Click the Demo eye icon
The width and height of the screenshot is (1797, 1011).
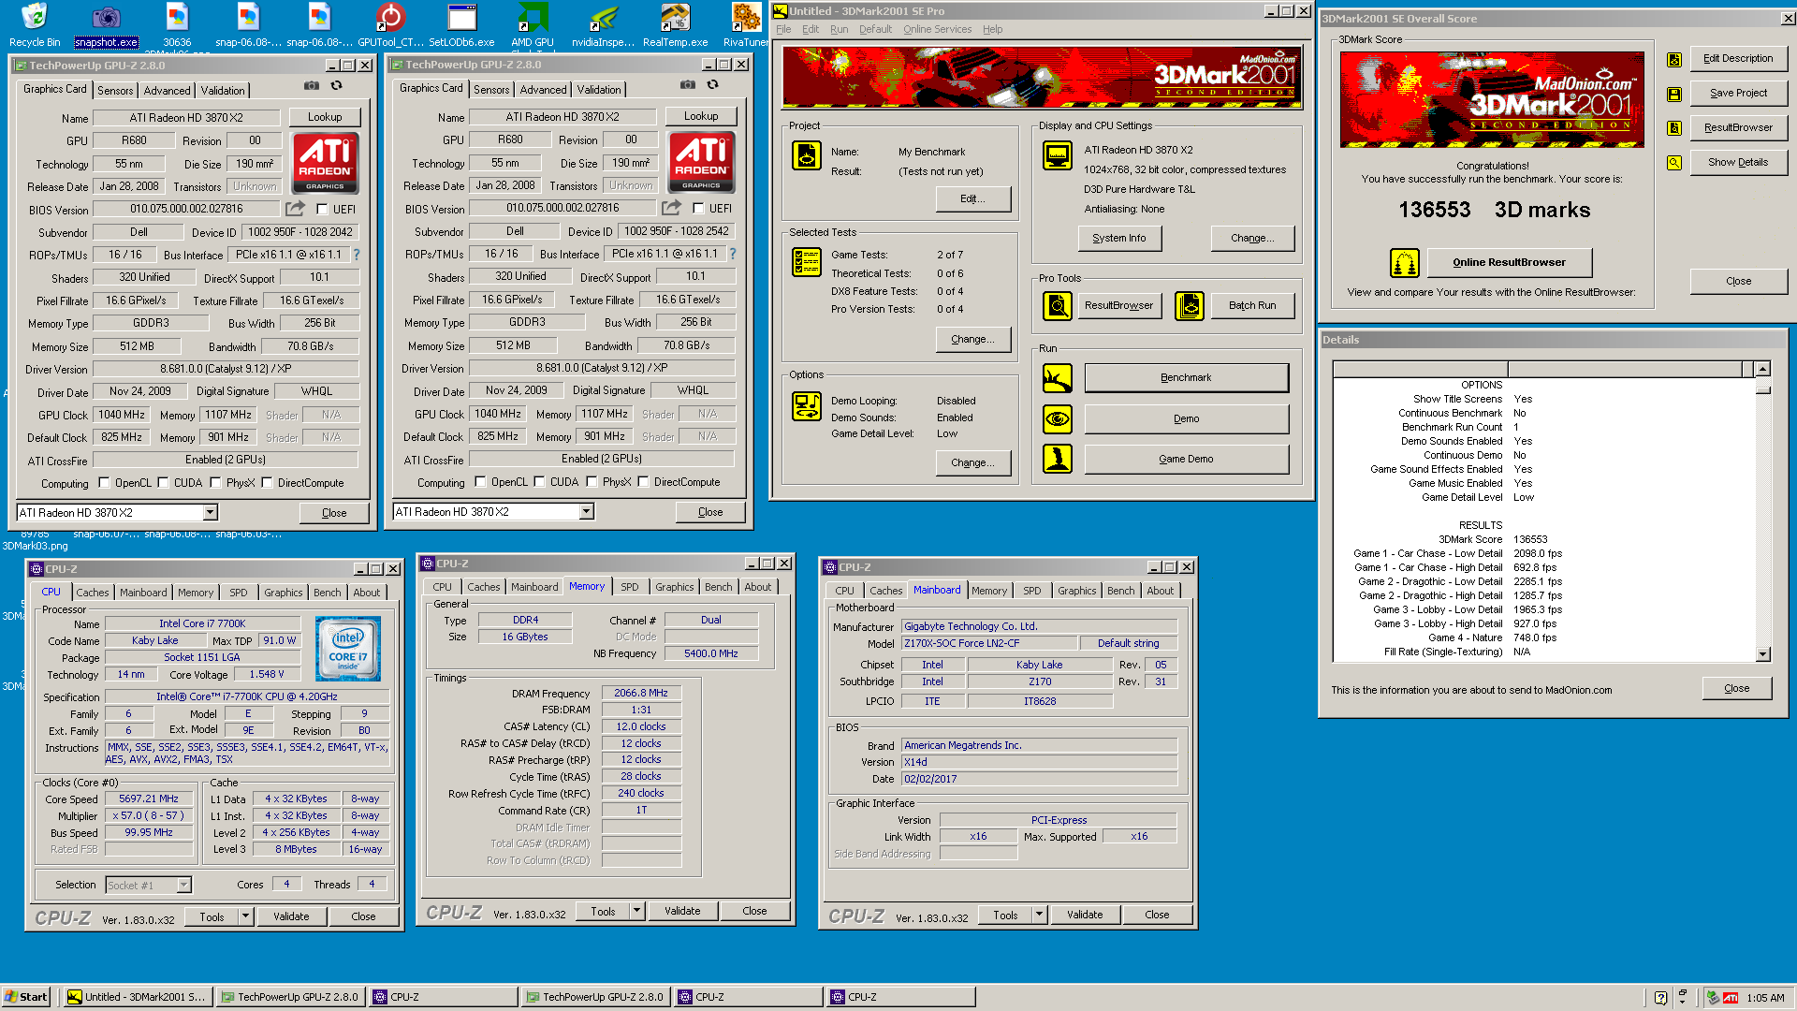1058,418
